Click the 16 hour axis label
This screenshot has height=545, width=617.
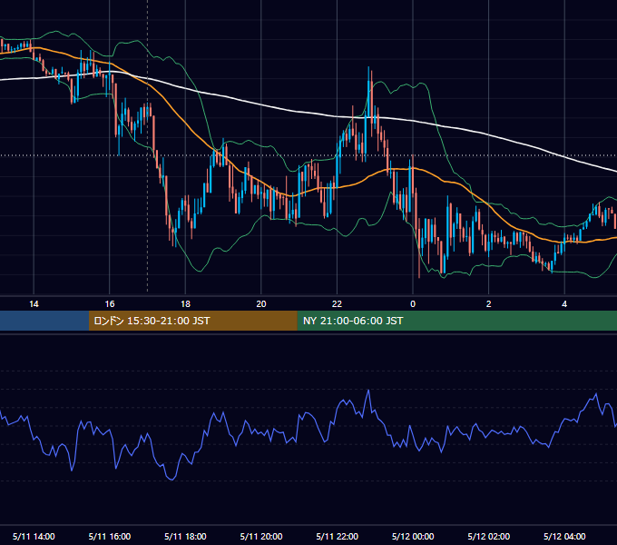tap(110, 304)
